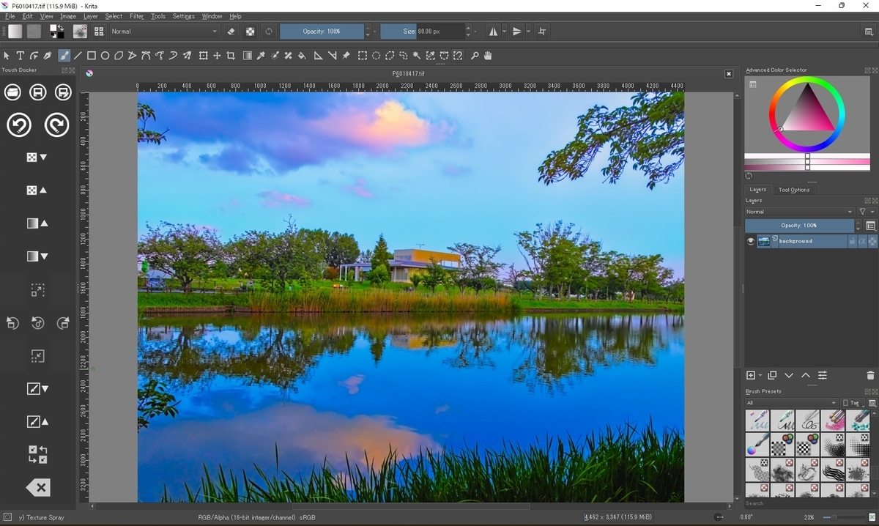
Task: Click the add new layer button
Action: click(x=751, y=375)
